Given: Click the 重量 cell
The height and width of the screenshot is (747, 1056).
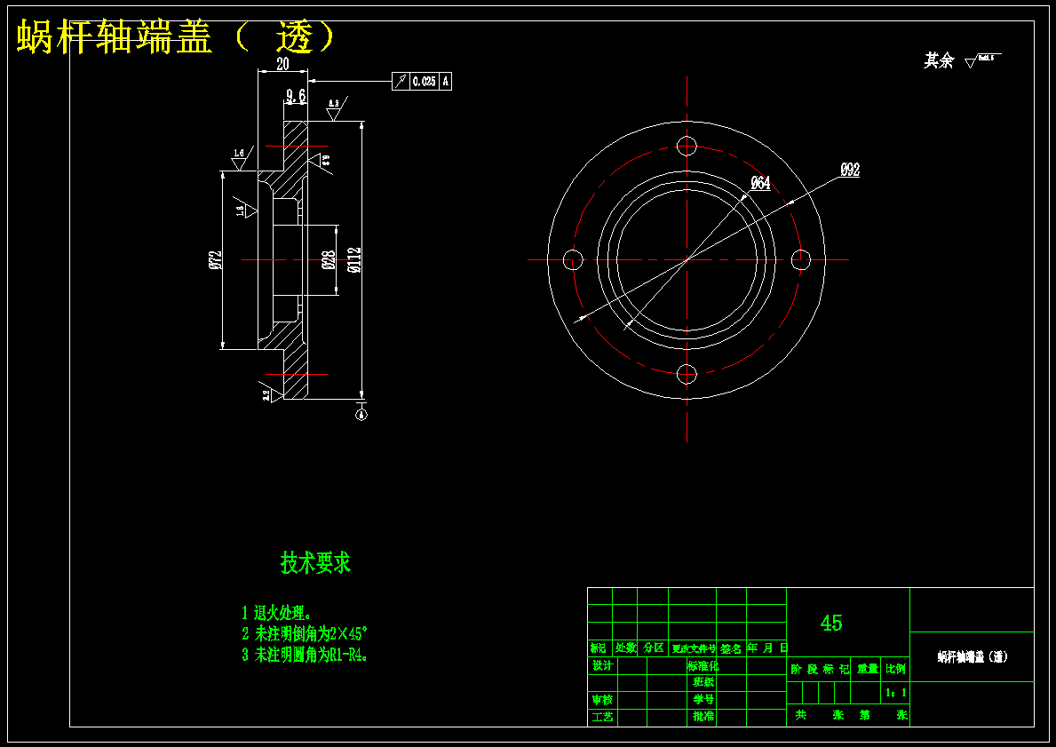Looking at the screenshot, I should pyautogui.click(x=868, y=670).
